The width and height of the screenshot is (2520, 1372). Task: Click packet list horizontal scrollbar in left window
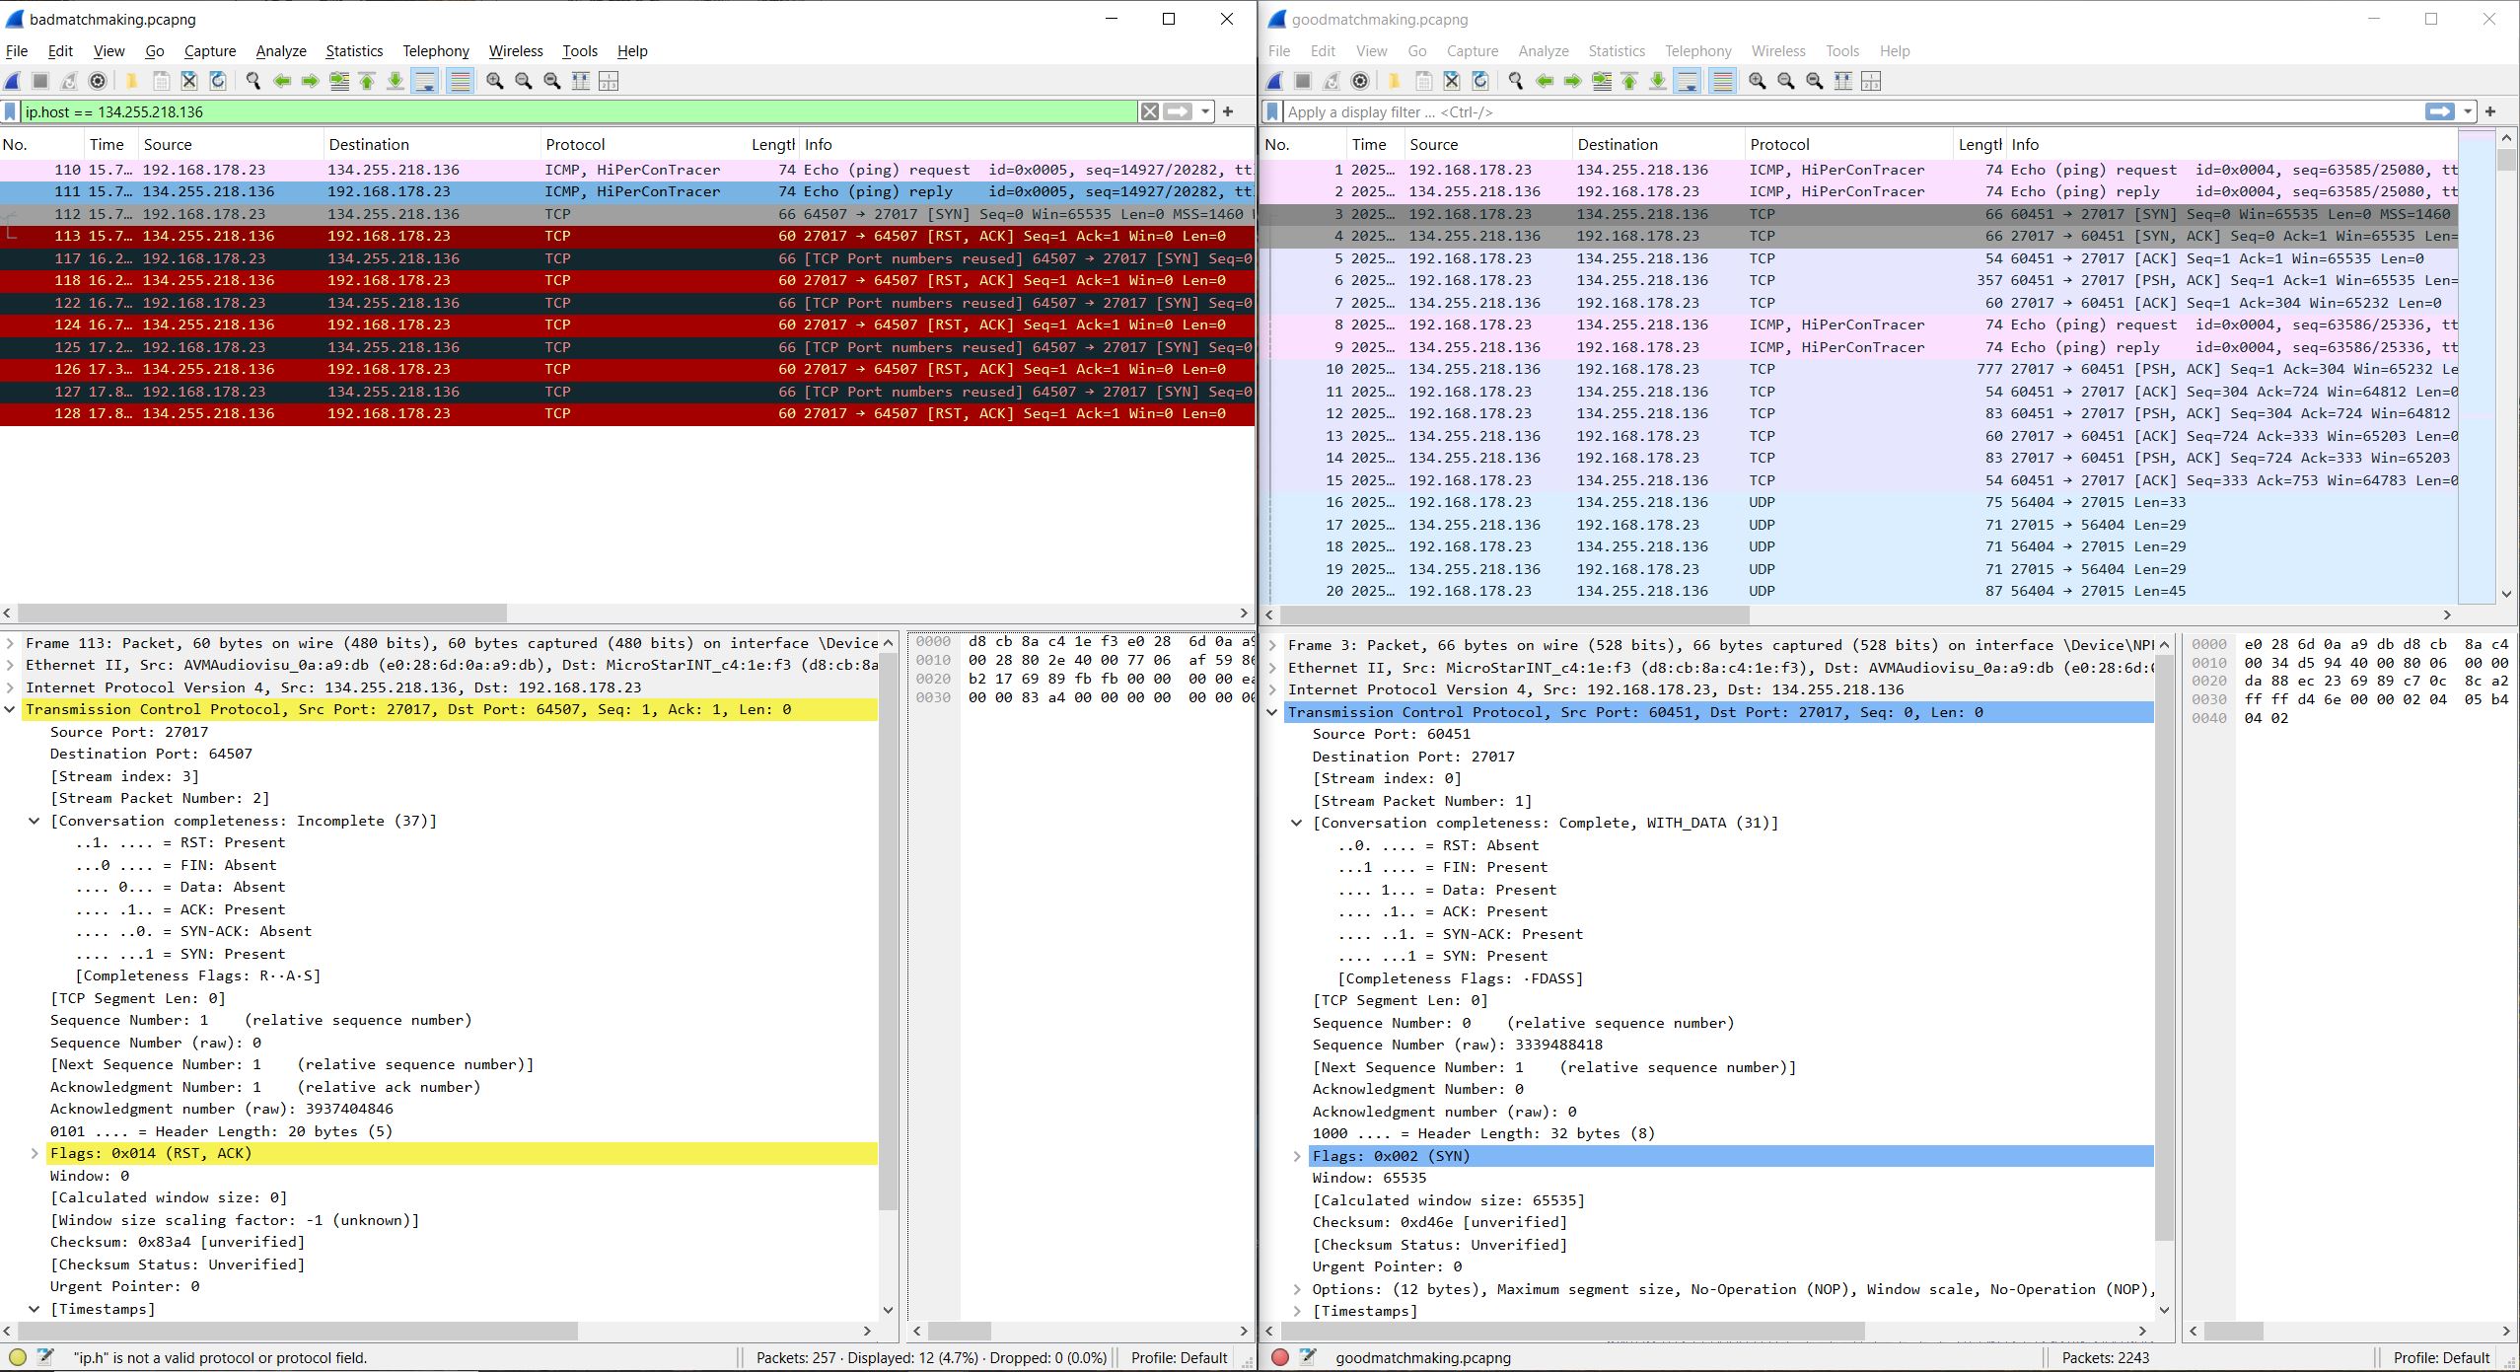(261, 613)
